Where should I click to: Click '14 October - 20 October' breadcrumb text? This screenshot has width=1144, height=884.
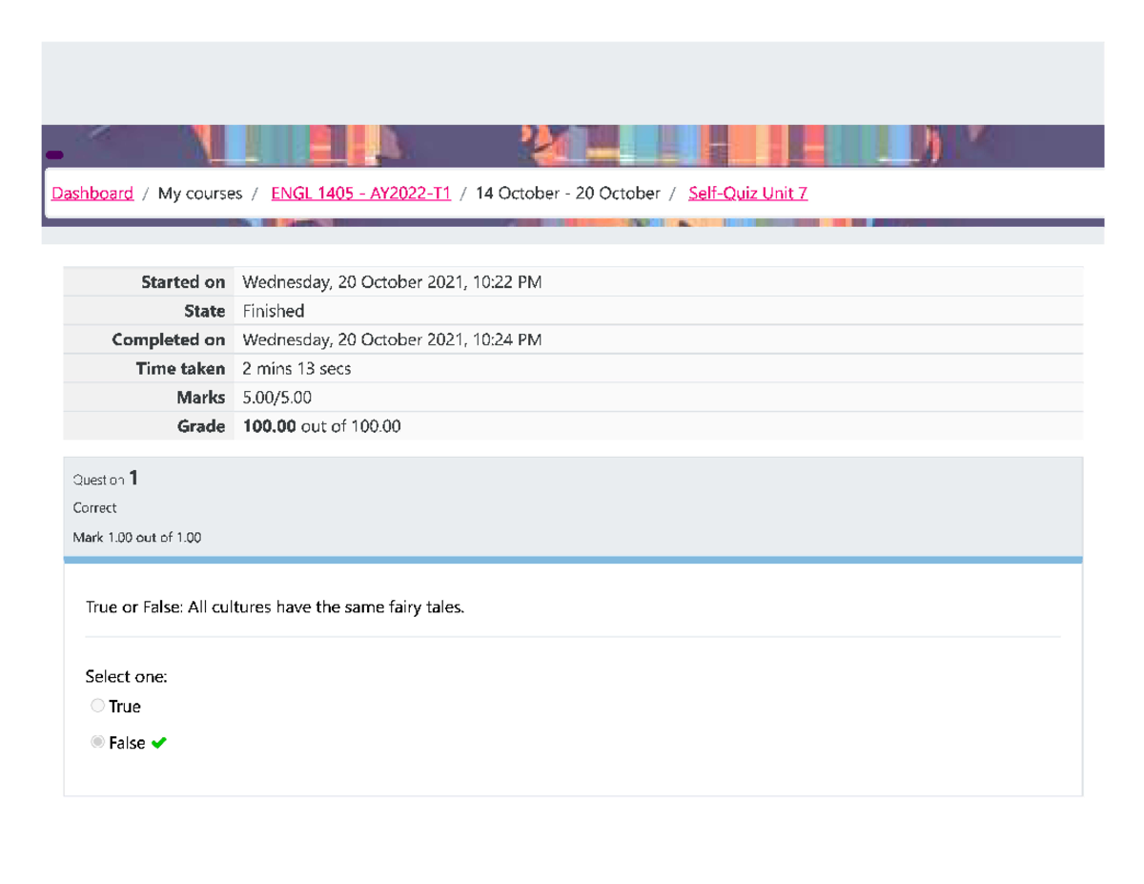click(x=568, y=194)
